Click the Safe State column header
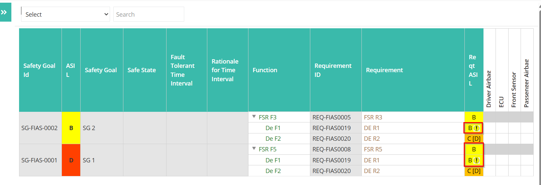The height and width of the screenshot is (185, 541). (145, 70)
